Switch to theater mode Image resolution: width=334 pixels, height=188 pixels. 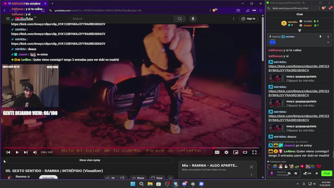[x=245, y=152]
